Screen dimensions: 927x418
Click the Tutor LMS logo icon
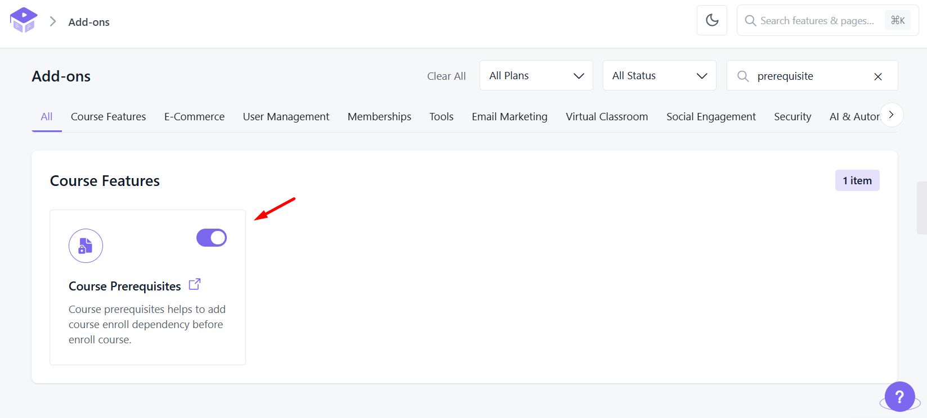24,20
